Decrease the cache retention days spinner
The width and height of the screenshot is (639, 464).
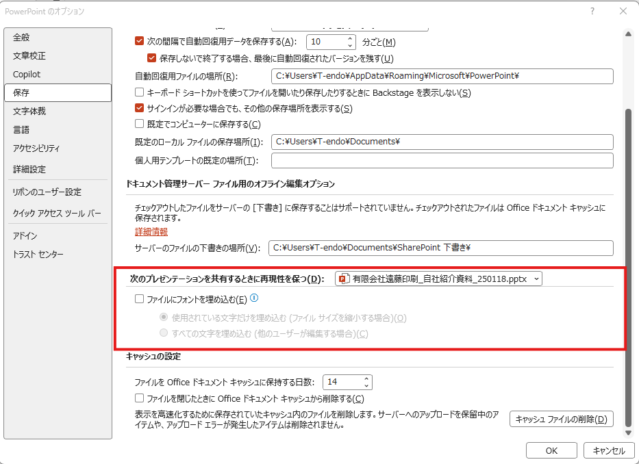pos(366,385)
